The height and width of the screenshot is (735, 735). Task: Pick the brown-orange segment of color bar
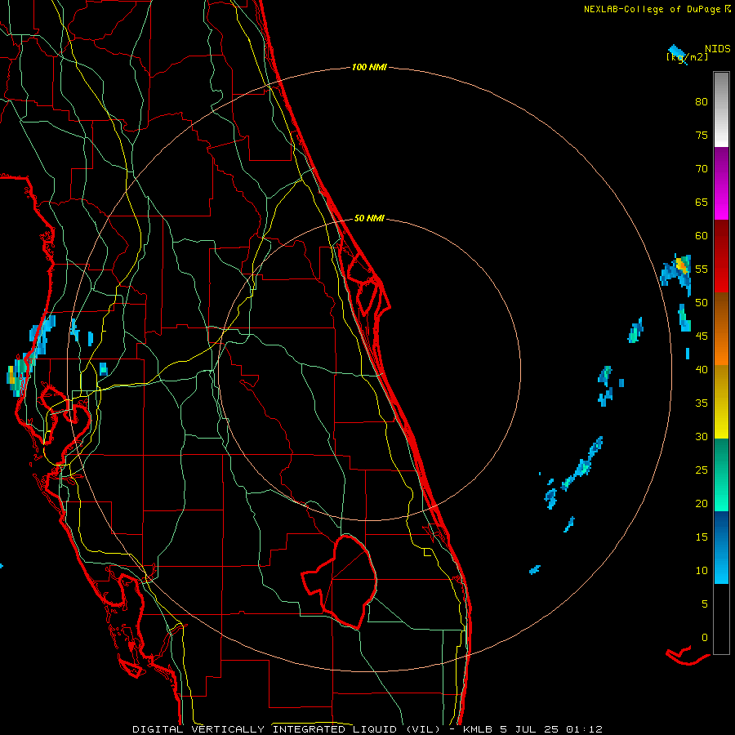(x=721, y=328)
